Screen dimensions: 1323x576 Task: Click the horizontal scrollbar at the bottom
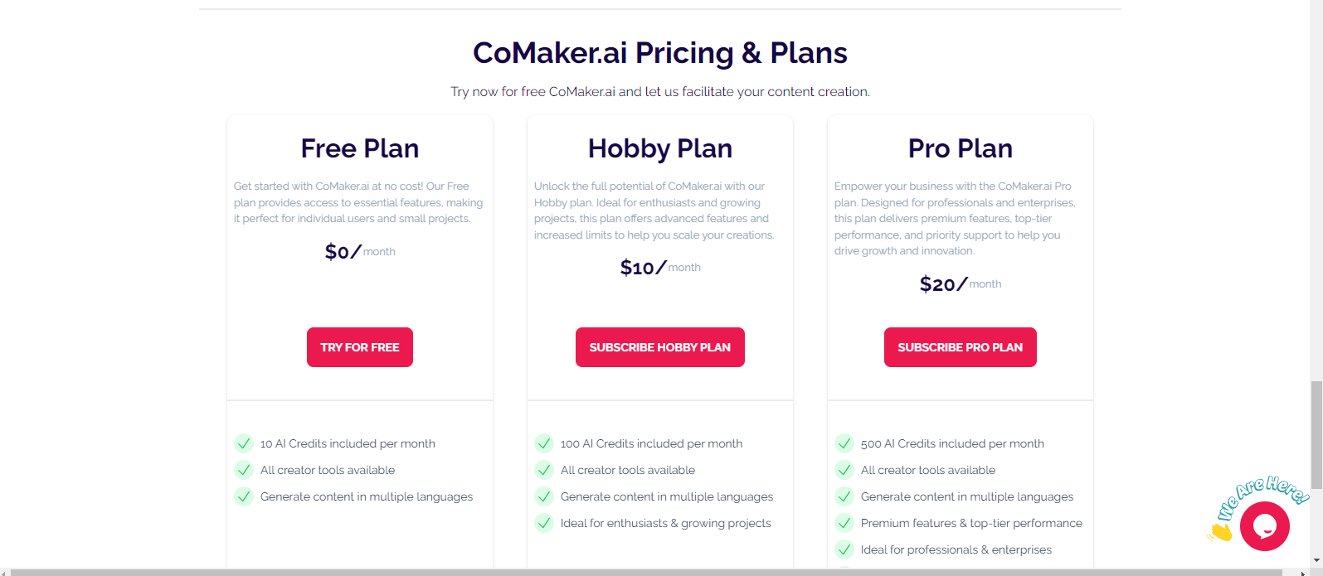pos(645,572)
